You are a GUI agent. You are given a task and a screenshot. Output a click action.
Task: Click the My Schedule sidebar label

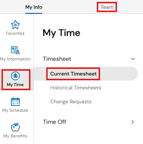click(15, 110)
